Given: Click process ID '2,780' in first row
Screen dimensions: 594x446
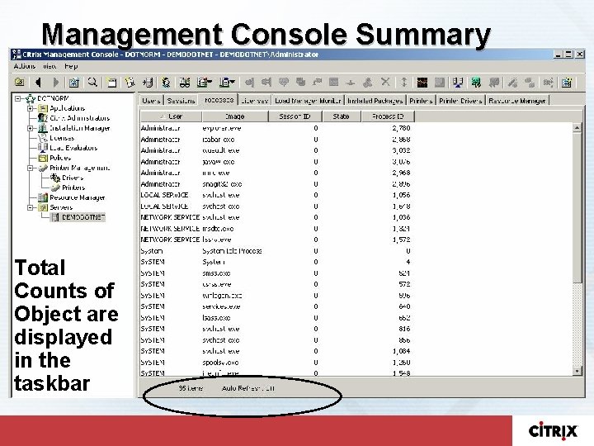Looking at the screenshot, I should (x=401, y=128).
